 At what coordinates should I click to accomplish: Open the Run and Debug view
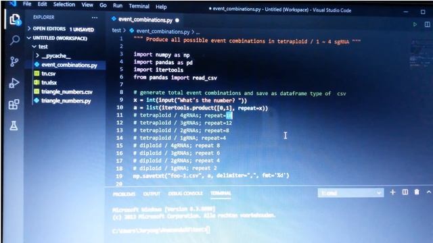pyautogui.click(x=14, y=82)
